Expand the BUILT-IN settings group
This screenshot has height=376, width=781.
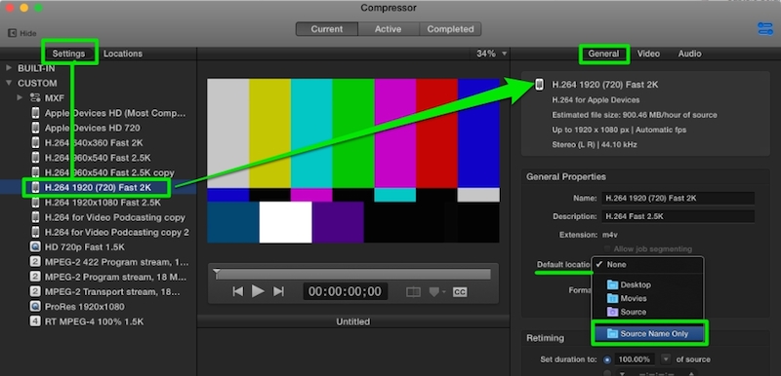(9, 68)
